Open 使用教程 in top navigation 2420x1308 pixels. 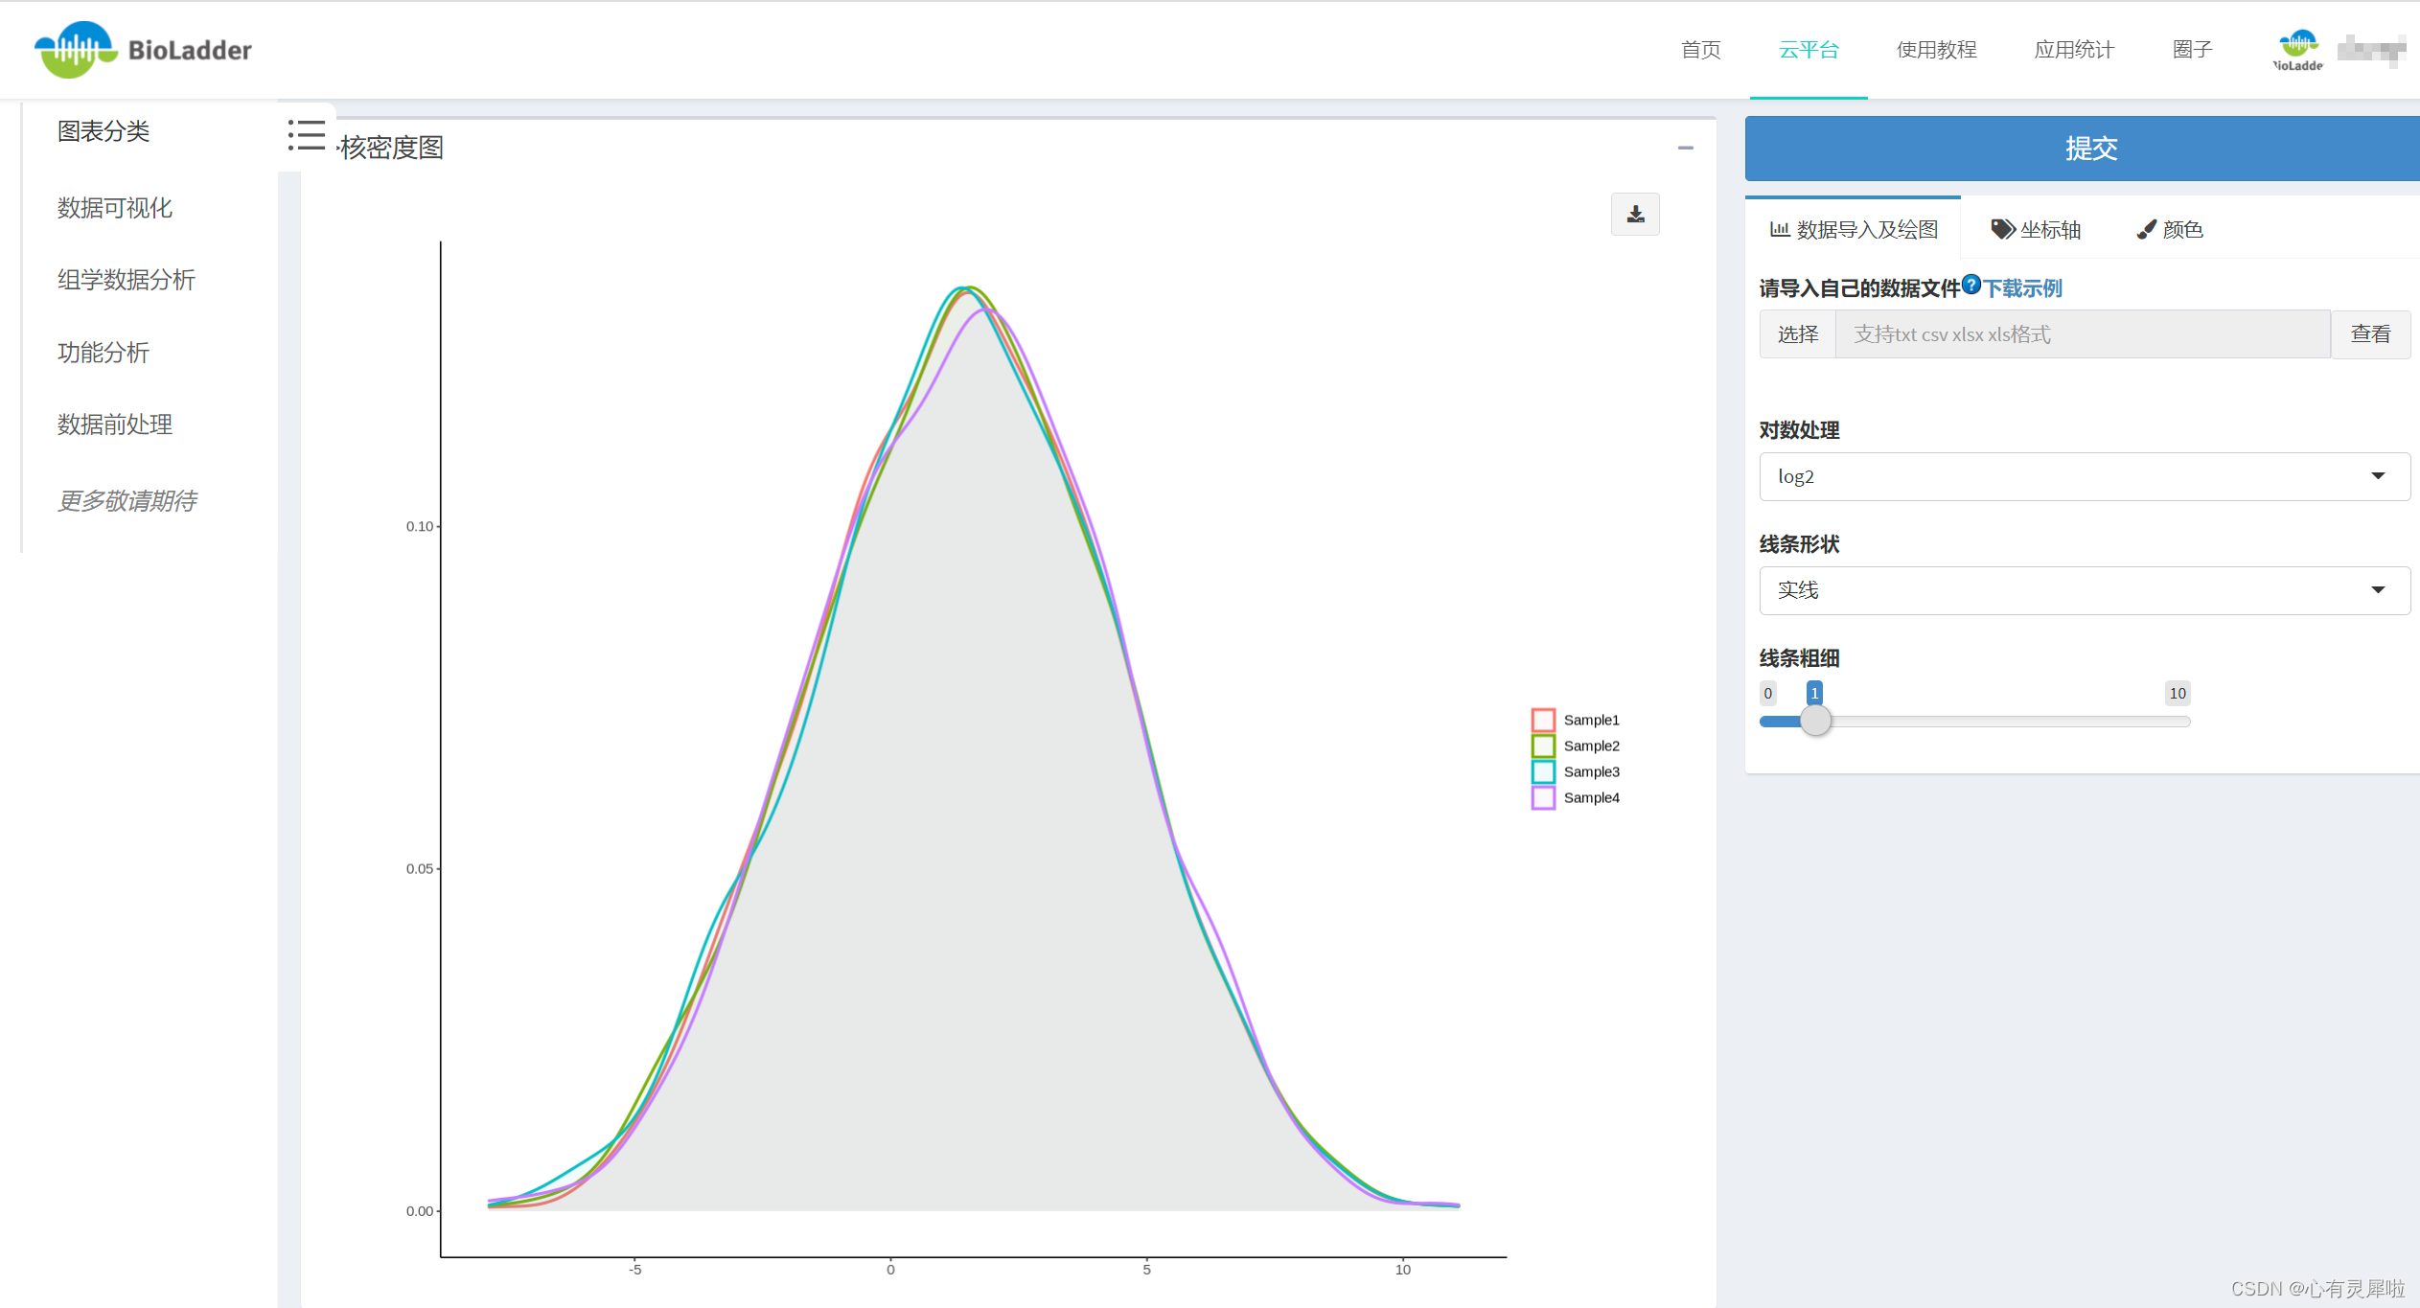point(1936,50)
